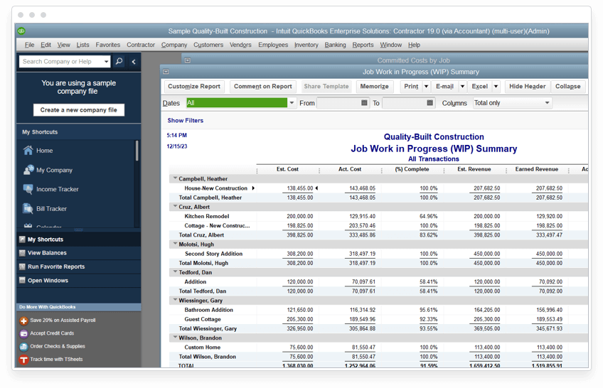Open the Print dropdown arrow
This screenshot has height=388, width=603.
click(x=426, y=87)
